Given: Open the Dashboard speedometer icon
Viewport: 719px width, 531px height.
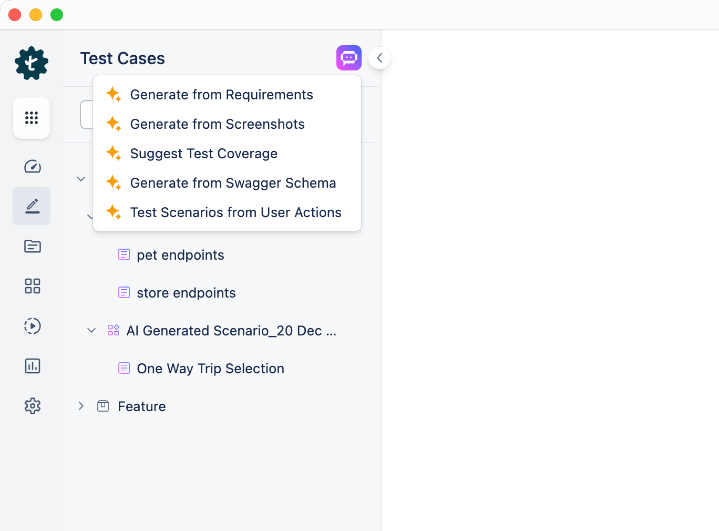Looking at the screenshot, I should point(33,167).
